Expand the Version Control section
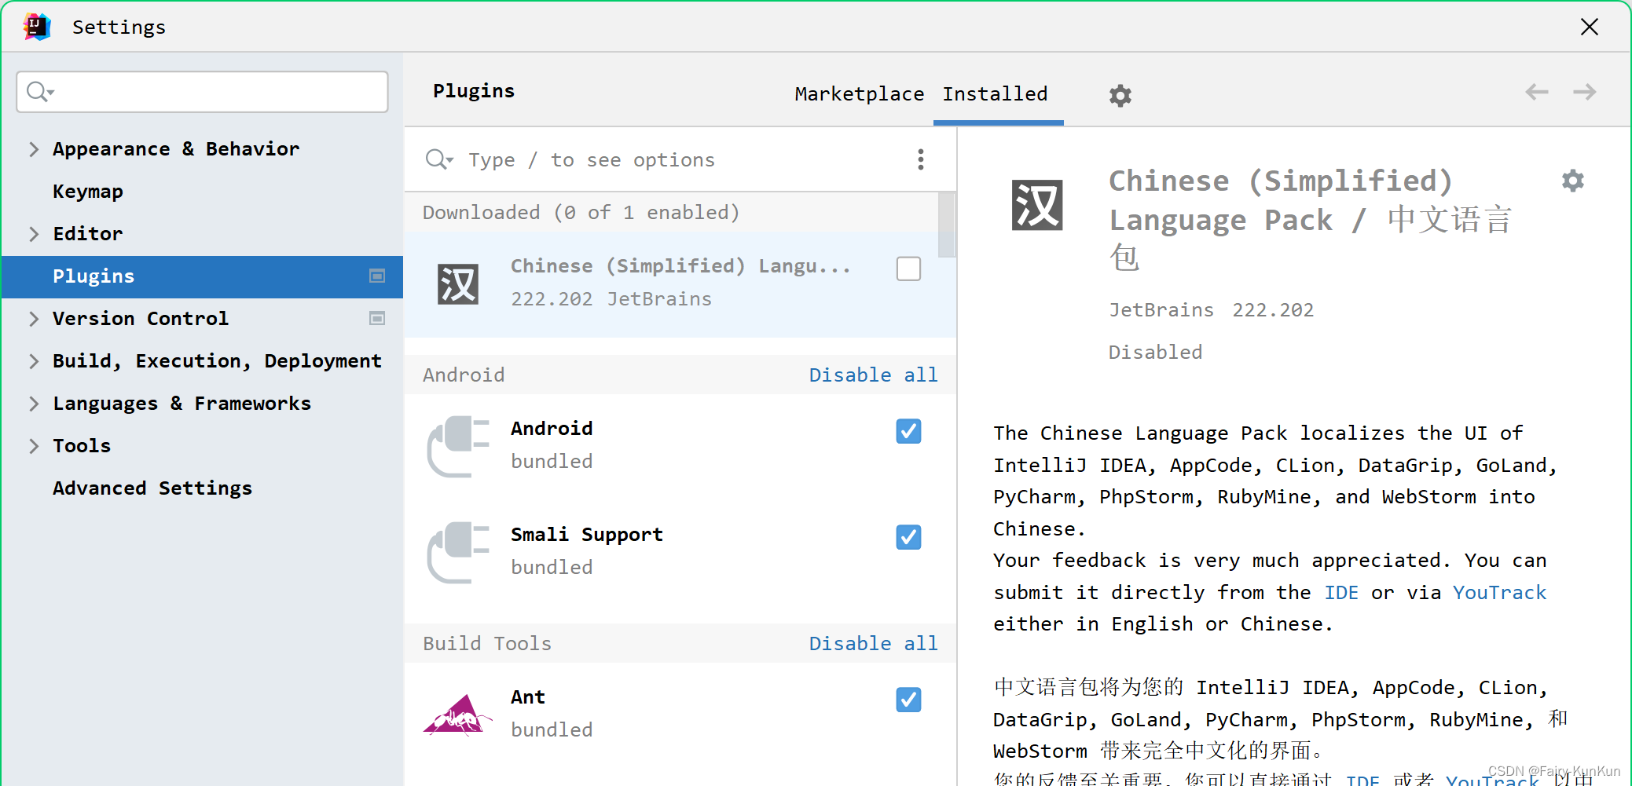The width and height of the screenshot is (1632, 786). point(34,319)
